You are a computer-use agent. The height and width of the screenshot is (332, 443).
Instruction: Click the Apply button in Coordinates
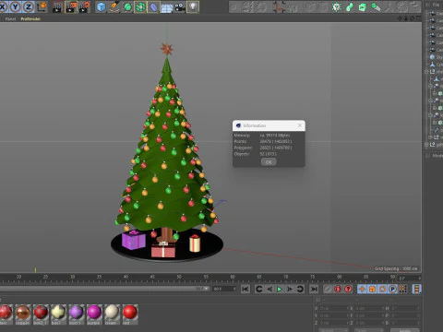click(x=405, y=330)
